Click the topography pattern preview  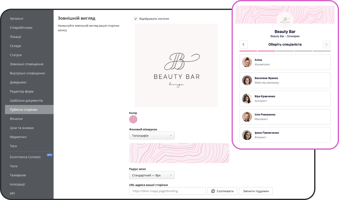(x=179, y=153)
